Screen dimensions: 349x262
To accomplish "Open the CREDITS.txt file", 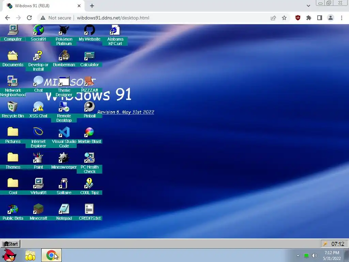I will (x=90, y=212).
